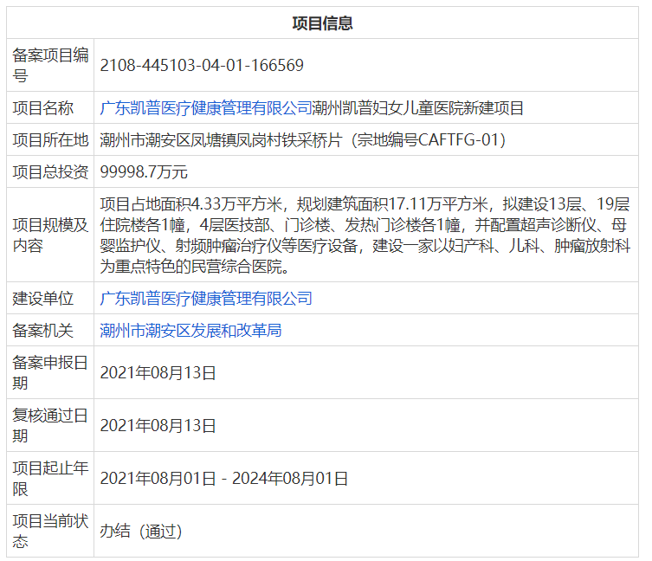Click the project scale description paragraph

click(x=365, y=235)
